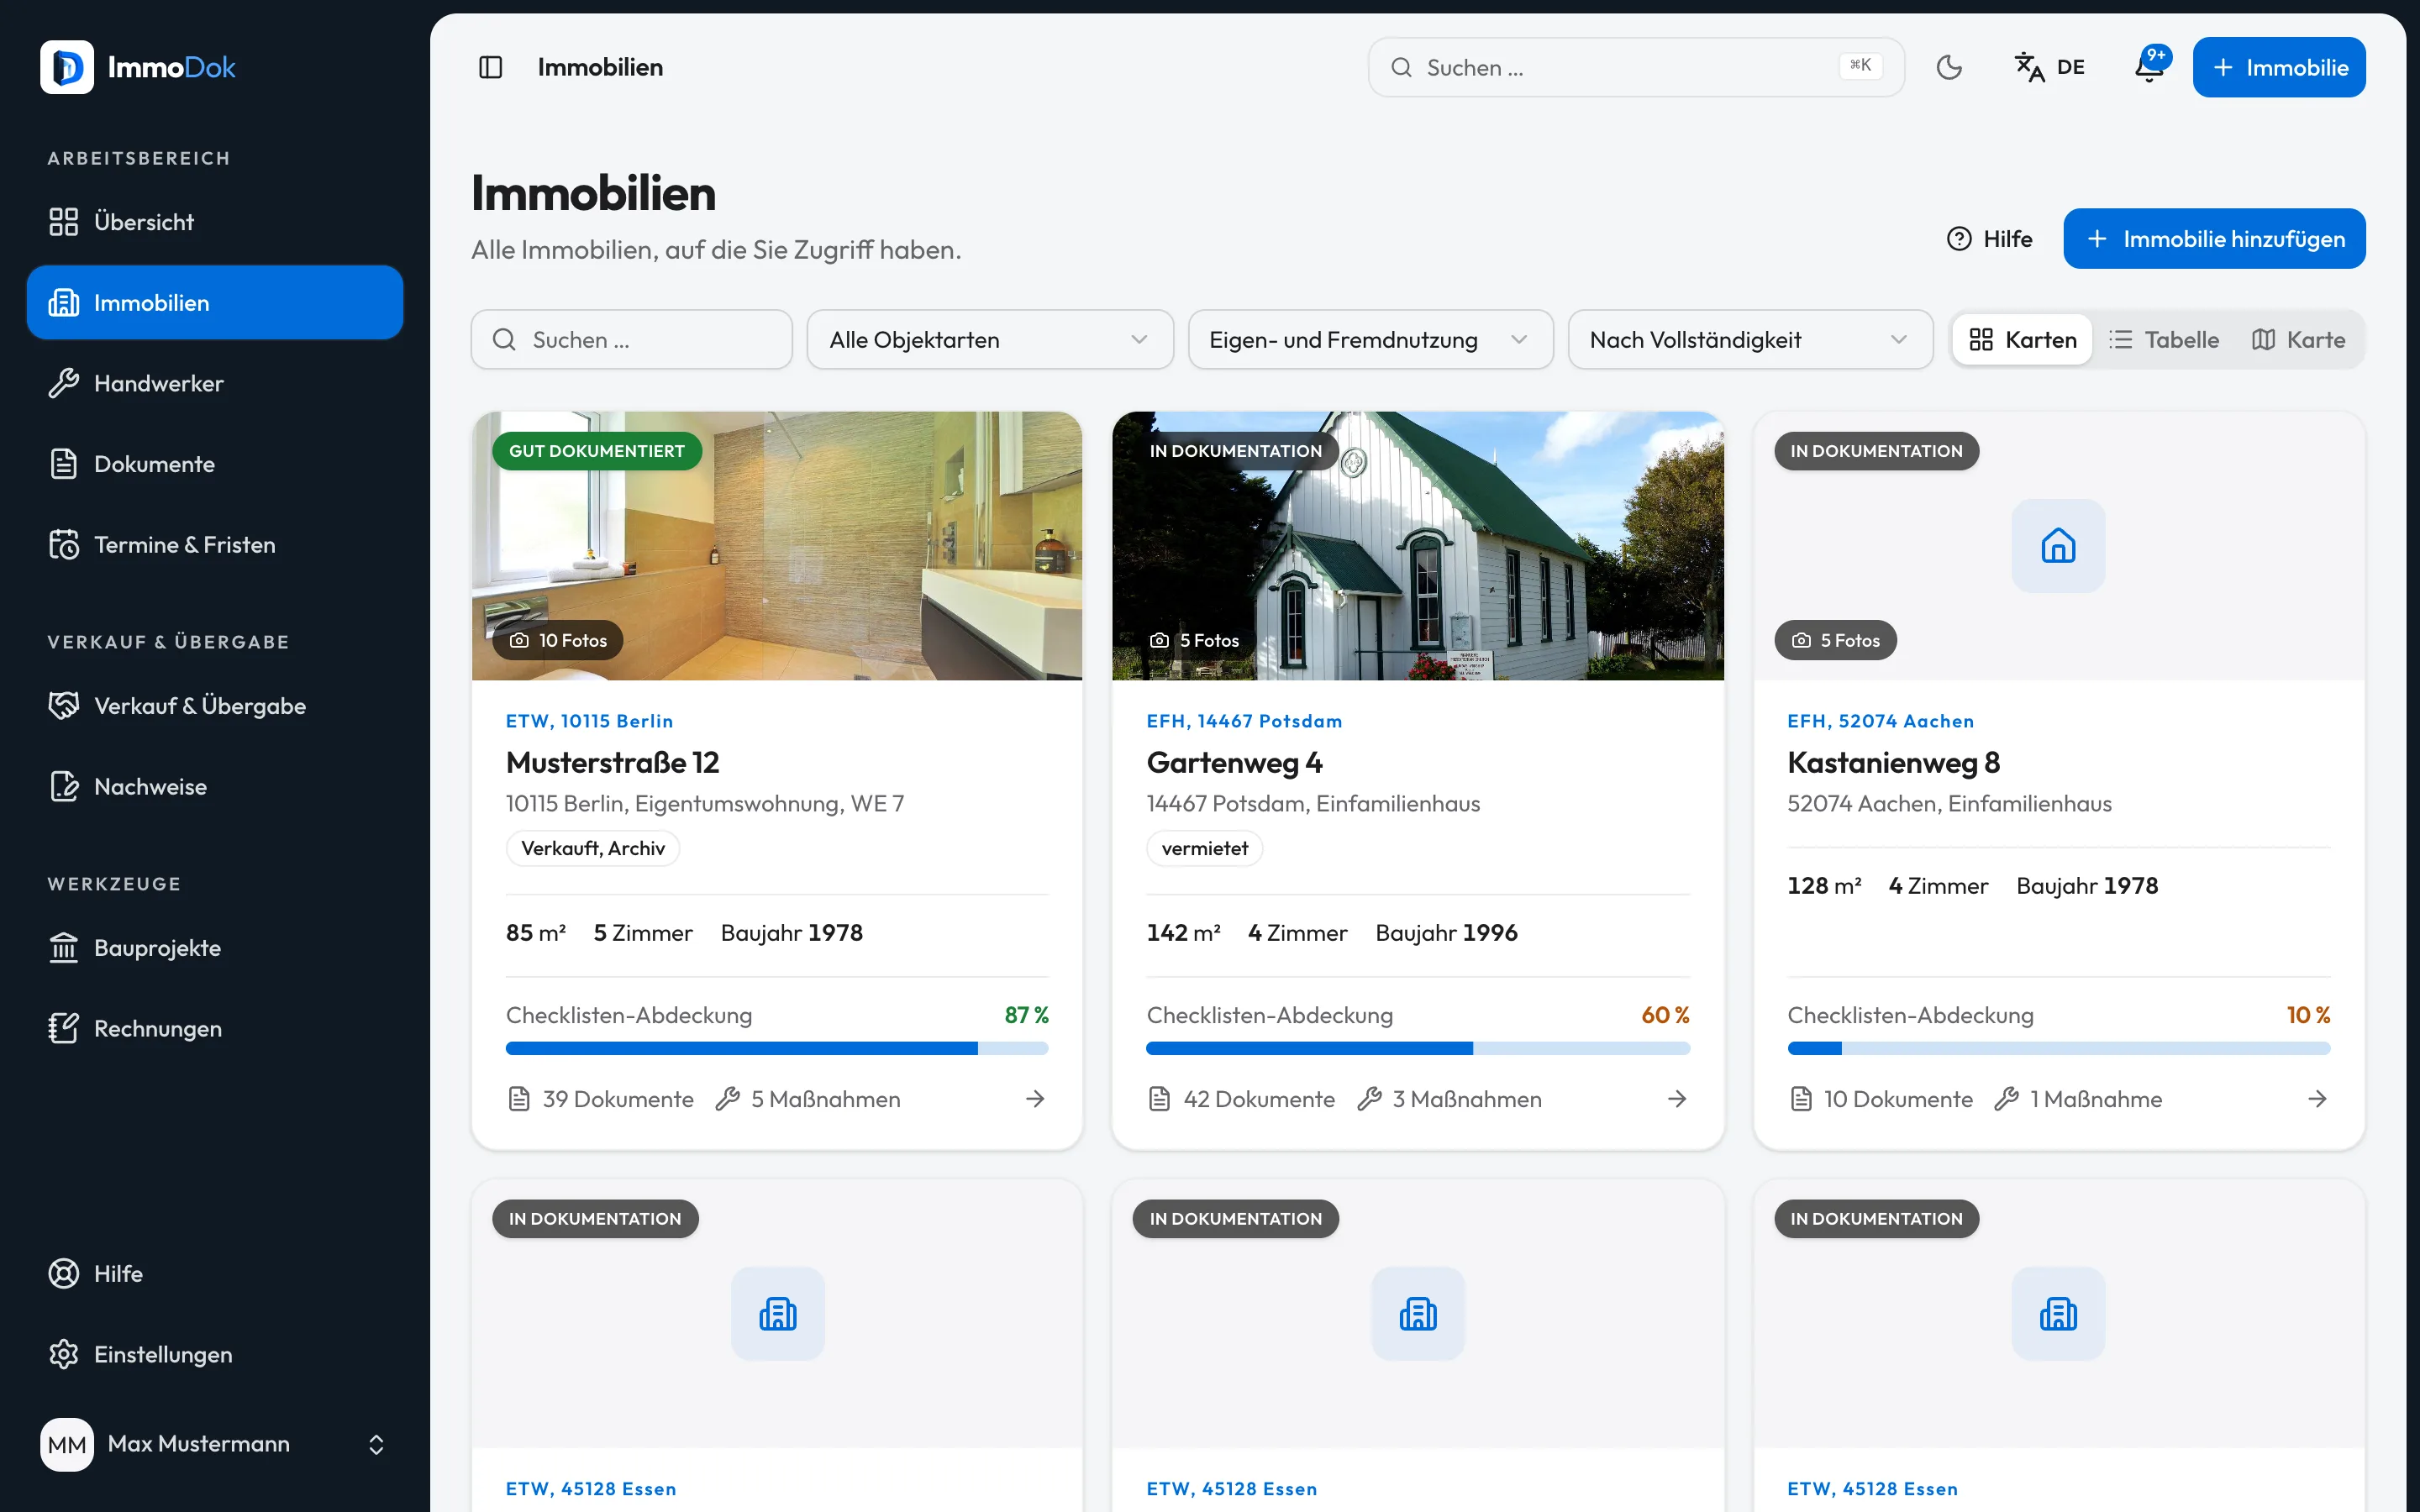2420x1512 pixels.
Task: Open Nachweise in the sidebar
Action: pyautogui.click(x=214, y=787)
